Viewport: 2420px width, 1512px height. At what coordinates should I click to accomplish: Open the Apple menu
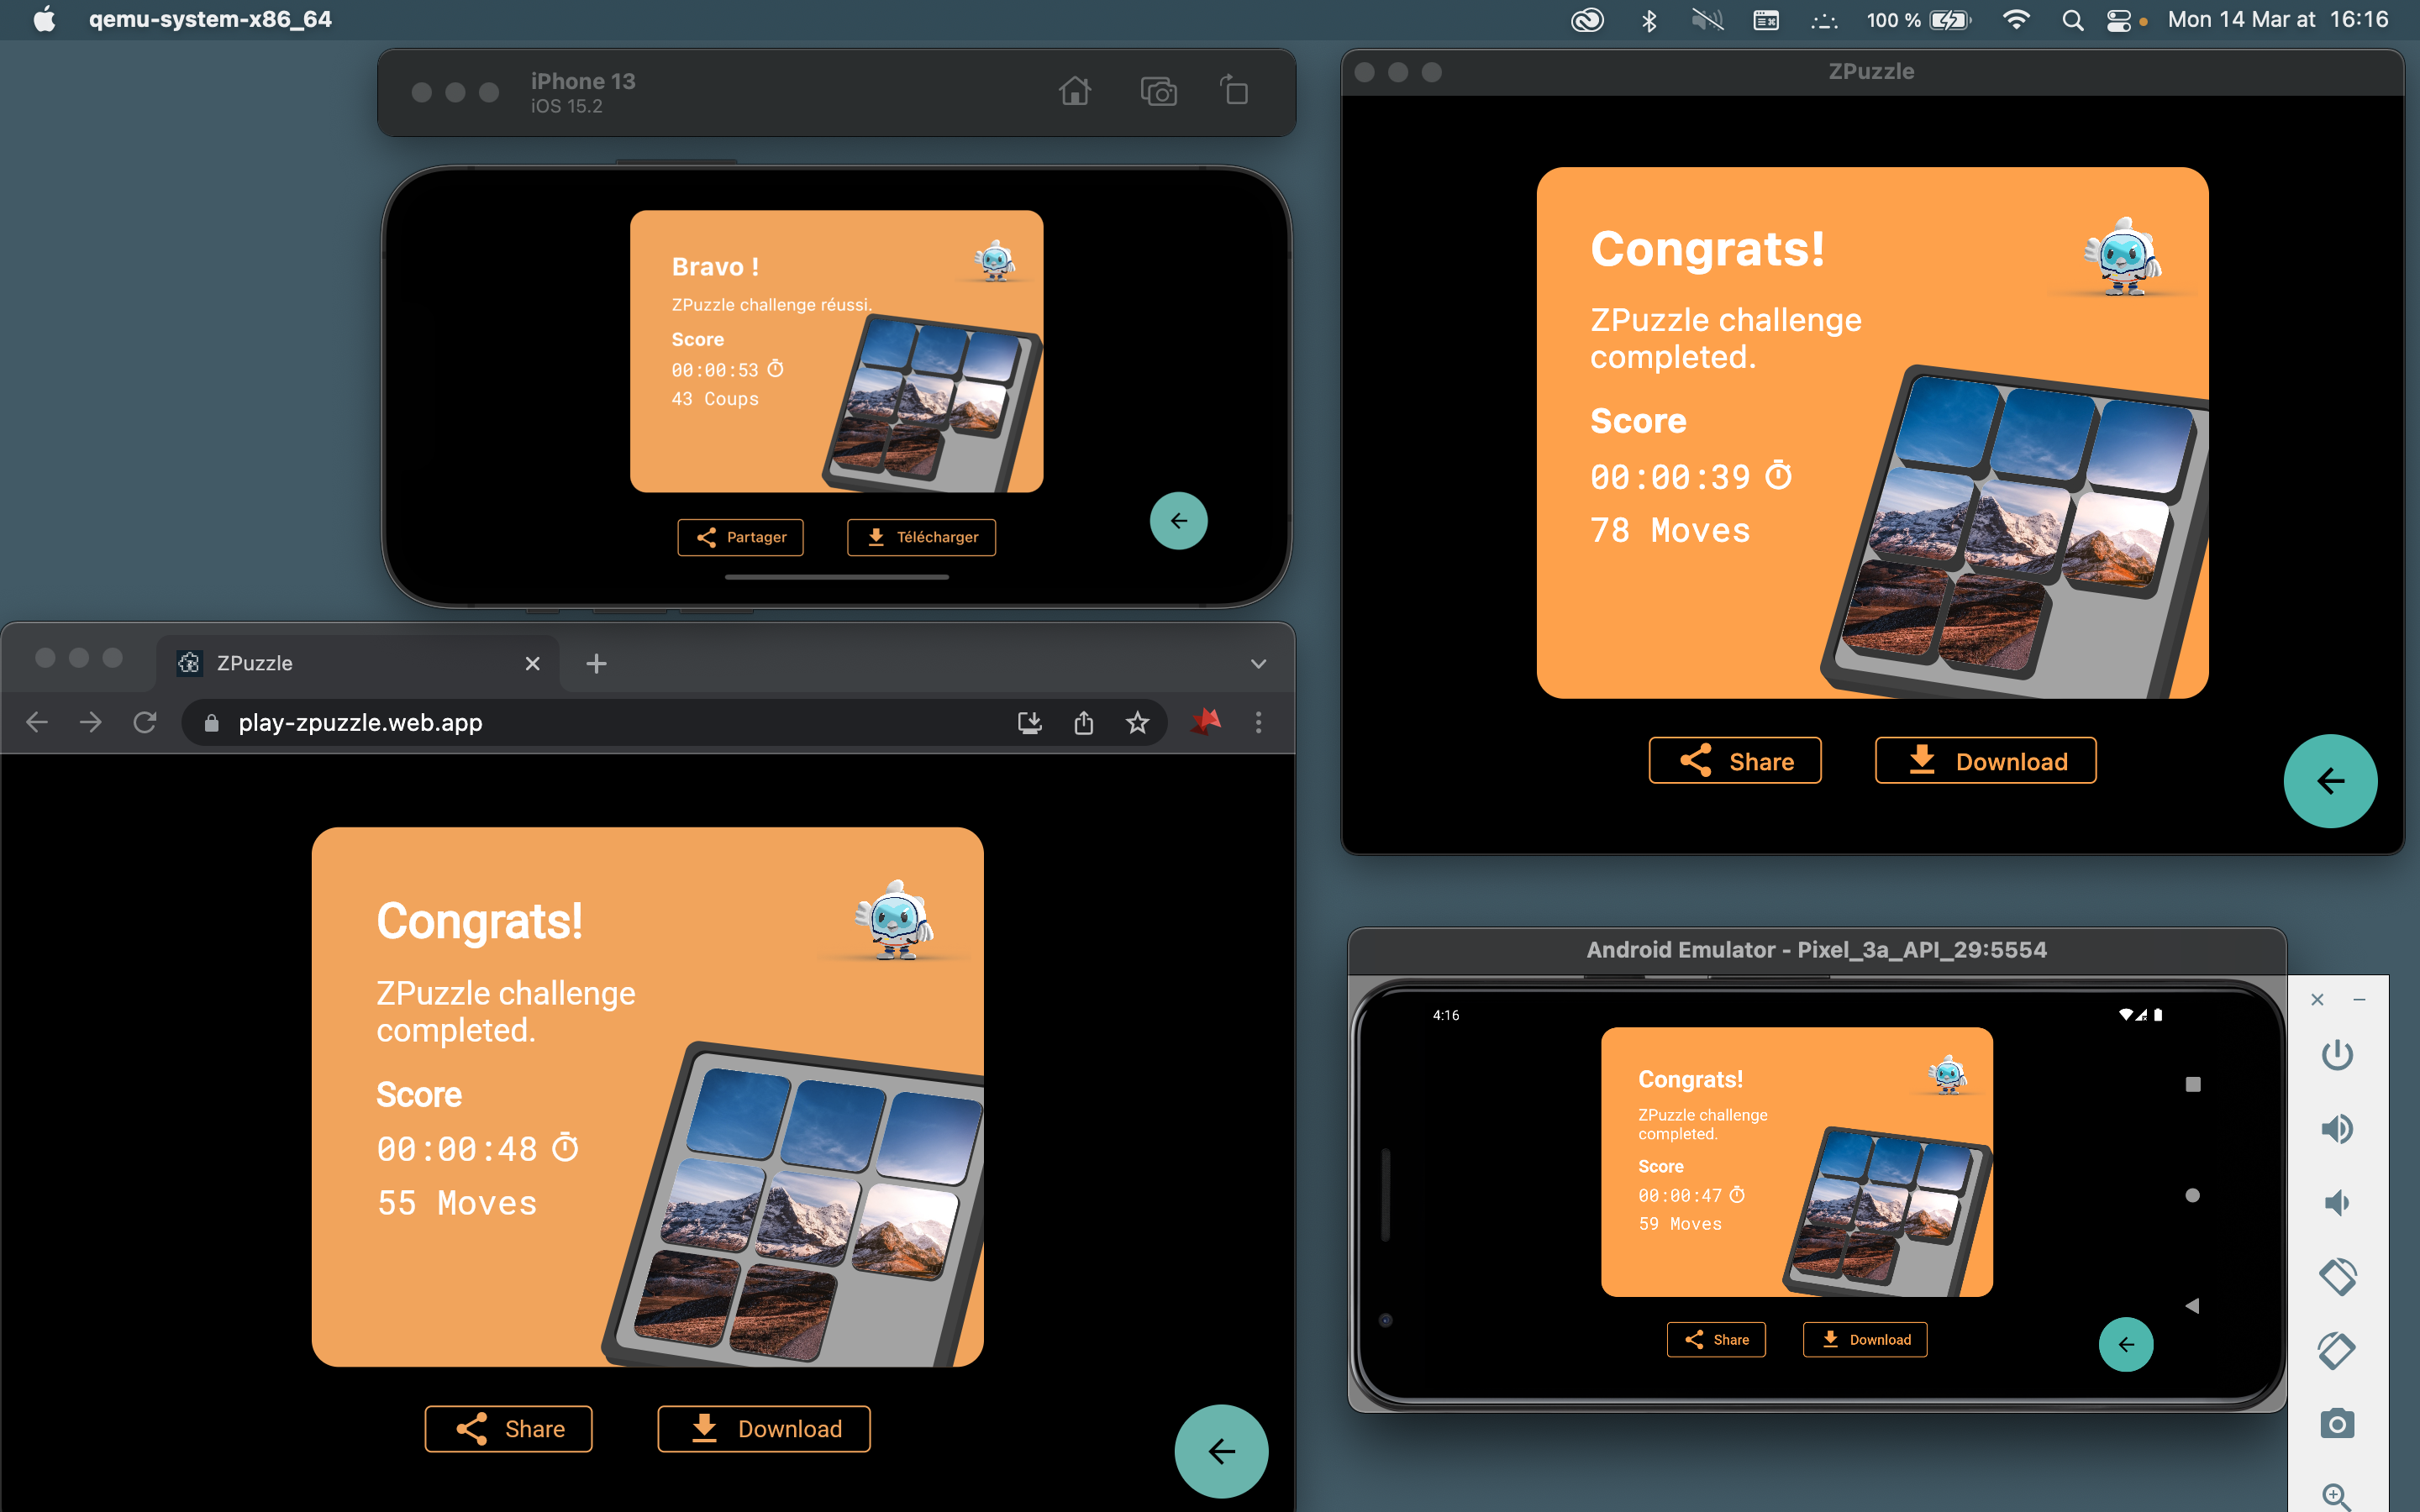pyautogui.click(x=44, y=20)
